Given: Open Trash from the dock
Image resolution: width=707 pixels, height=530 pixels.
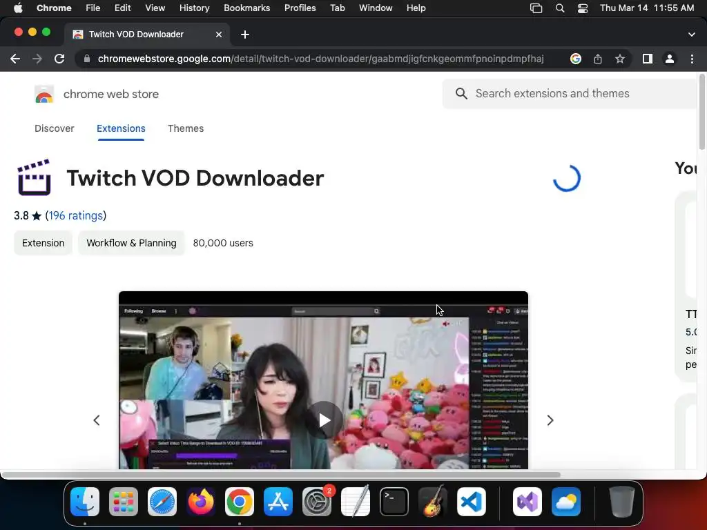Looking at the screenshot, I should tap(622, 502).
